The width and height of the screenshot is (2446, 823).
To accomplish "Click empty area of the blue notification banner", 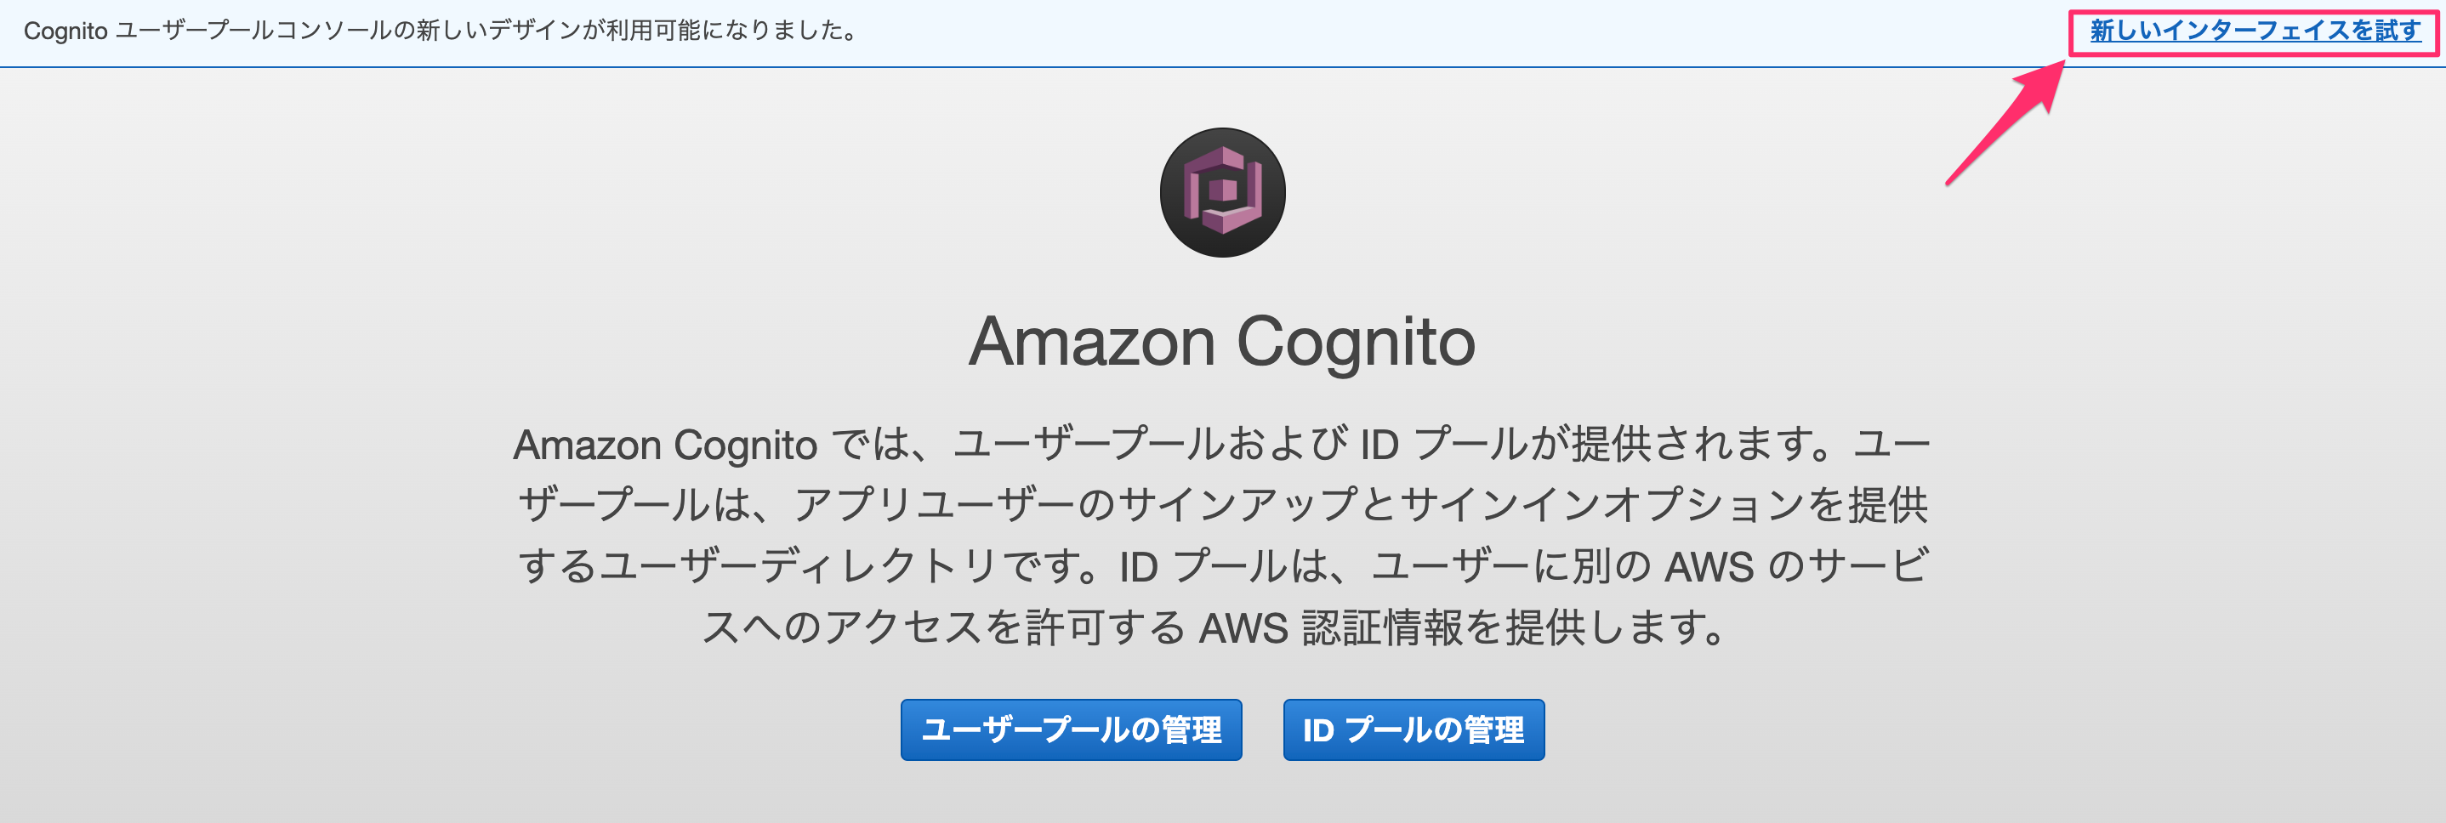I will click(1425, 32).
